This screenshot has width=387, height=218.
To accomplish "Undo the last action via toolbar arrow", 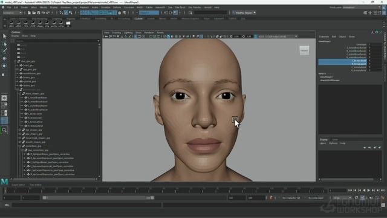I will 43,13.
